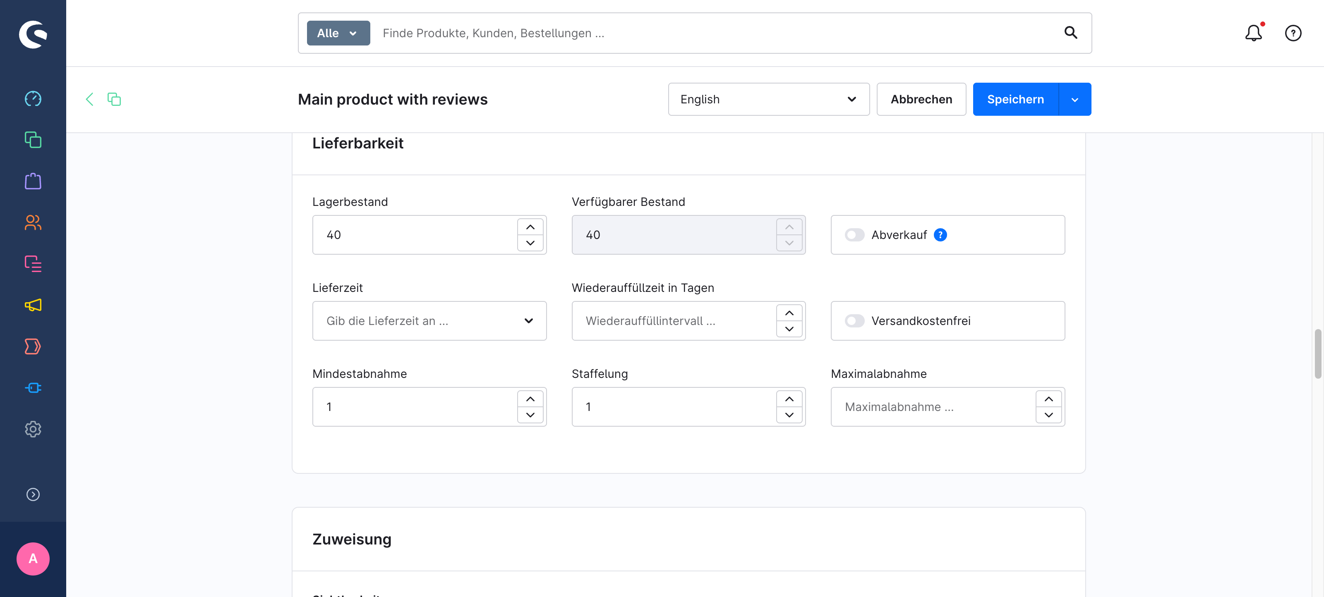This screenshot has height=597, width=1324.
Task: Click the Zuweisung heading
Action: (352, 540)
